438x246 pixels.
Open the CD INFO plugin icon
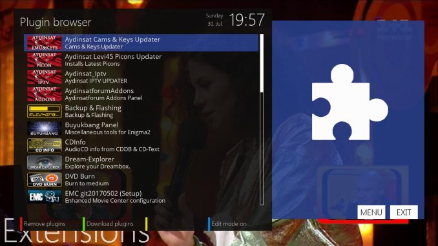45,145
